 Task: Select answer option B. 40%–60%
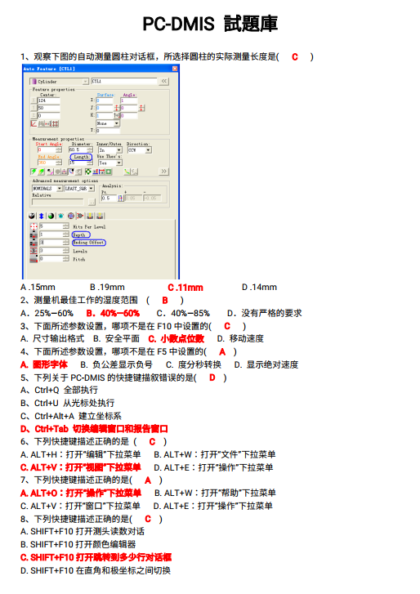[x=113, y=313]
